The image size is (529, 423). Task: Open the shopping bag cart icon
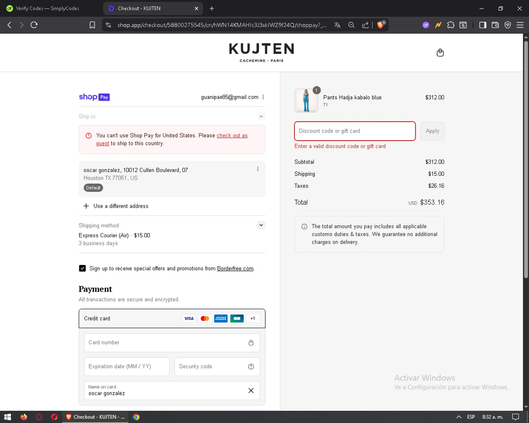440,53
